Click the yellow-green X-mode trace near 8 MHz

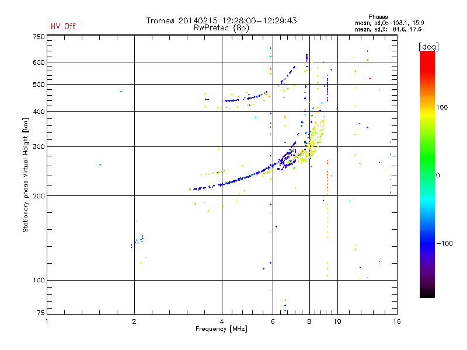313,140
